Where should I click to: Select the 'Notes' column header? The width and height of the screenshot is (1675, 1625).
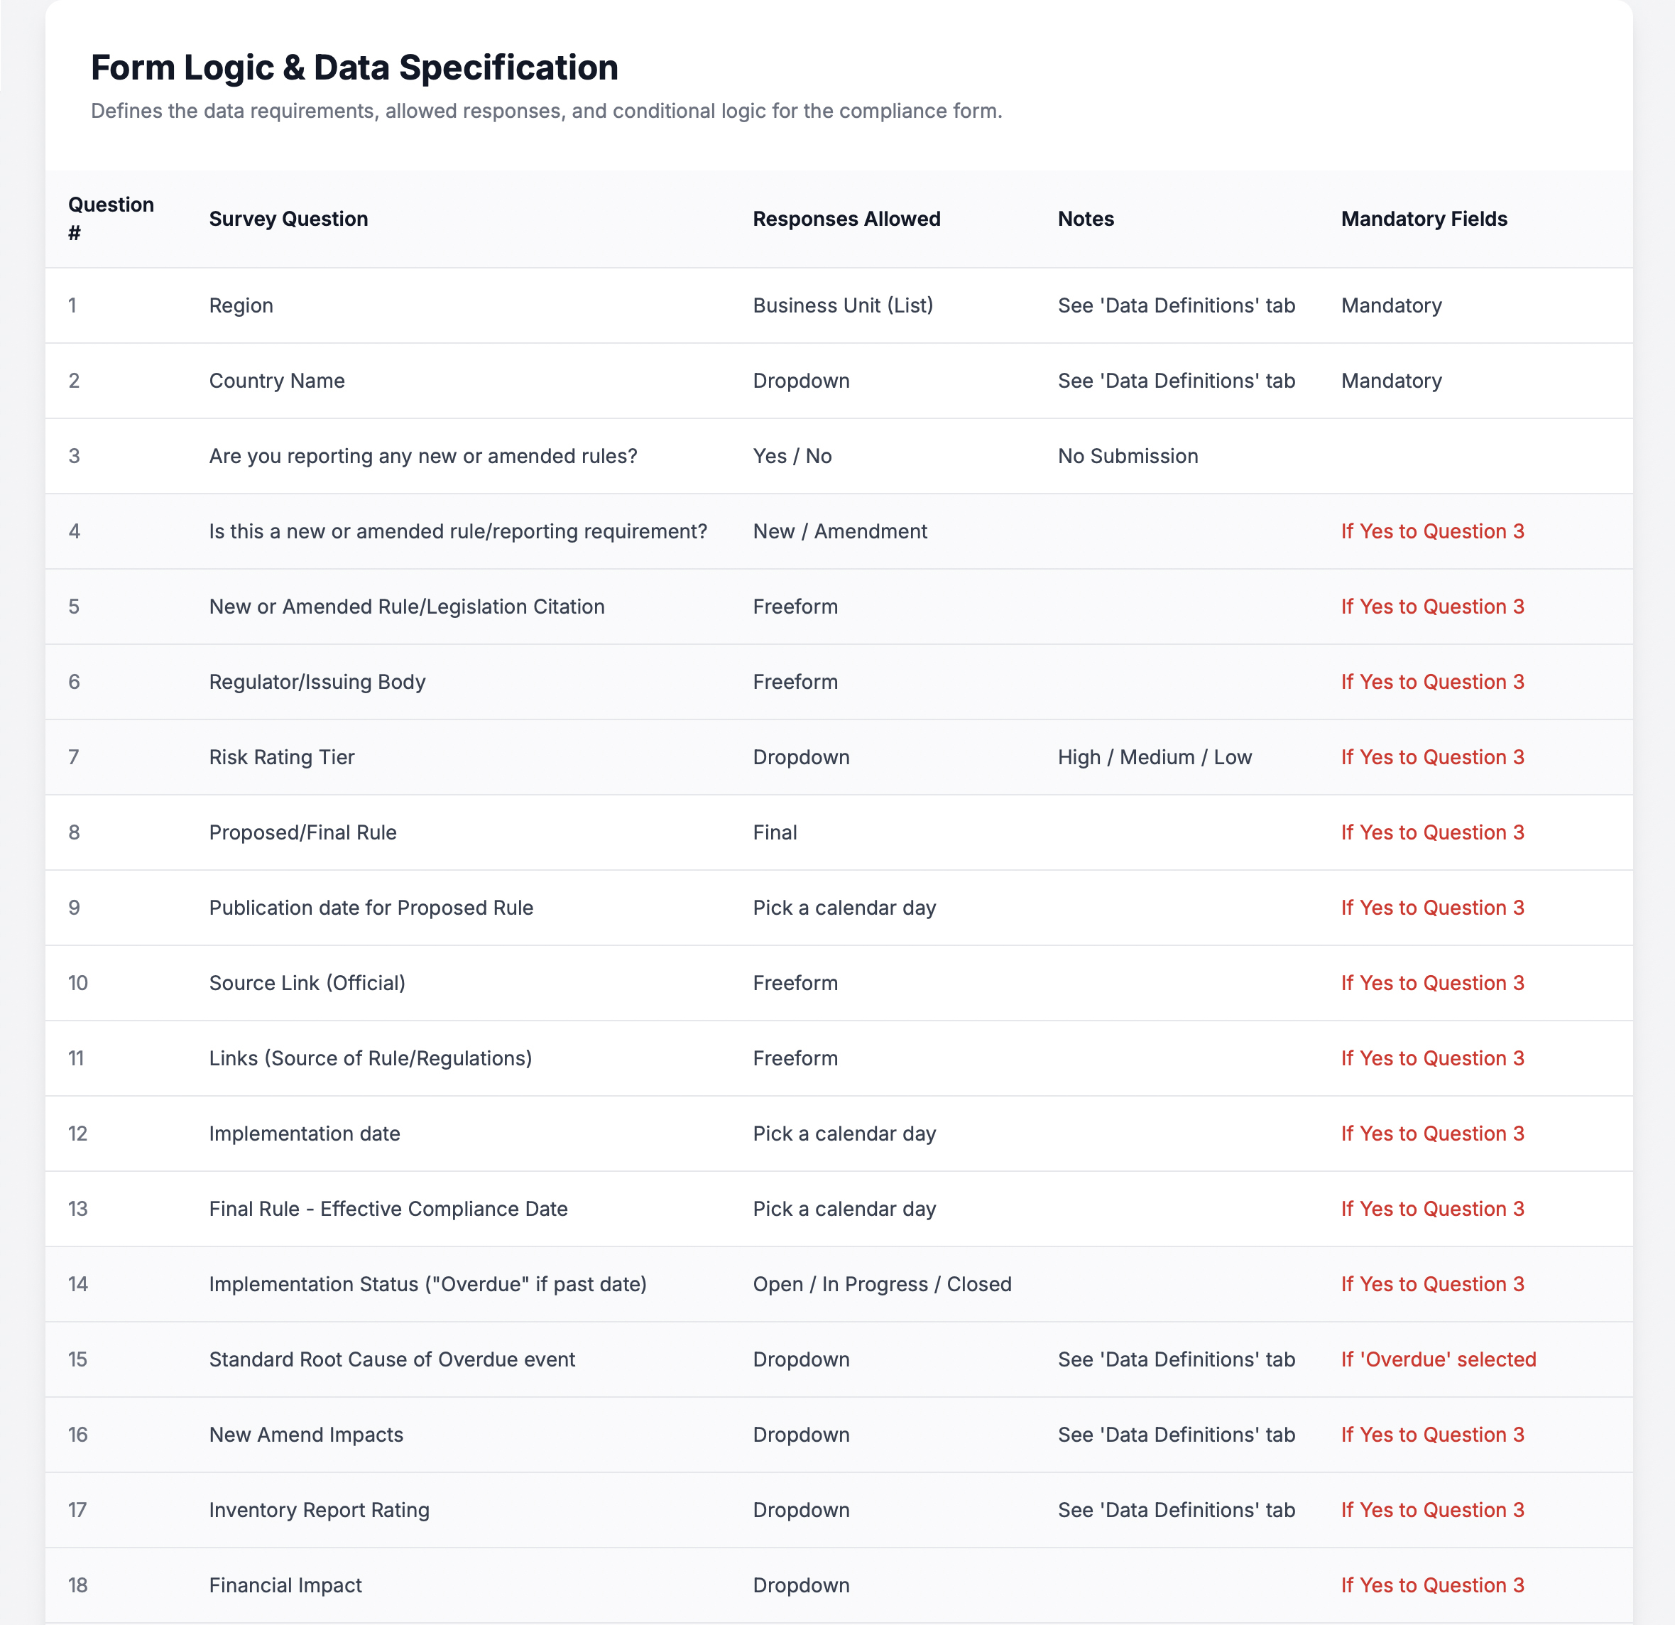[1086, 219]
